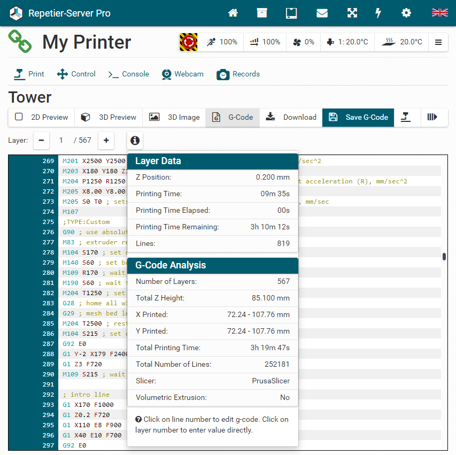
Task: Toggle the 2D Preview checkbox
Action: click(19, 117)
